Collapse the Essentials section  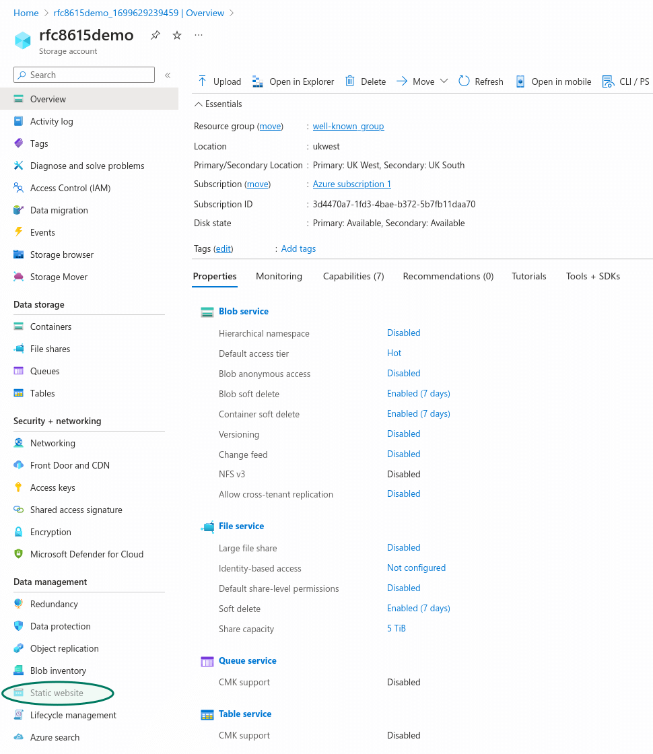click(x=198, y=104)
